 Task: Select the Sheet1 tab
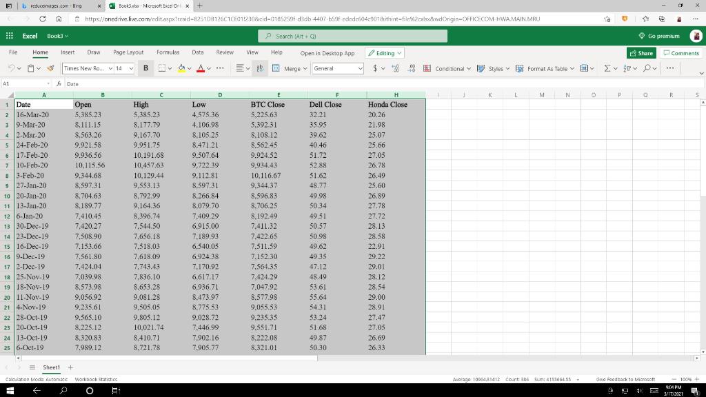(x=51, y=367)
